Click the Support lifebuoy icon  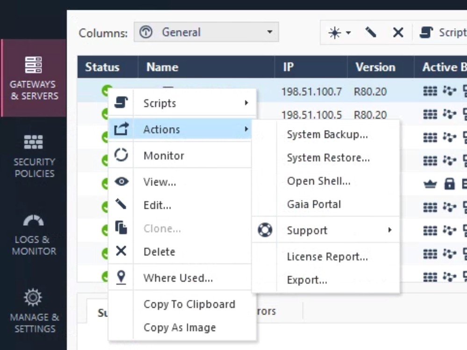click(x=265, y=230)
